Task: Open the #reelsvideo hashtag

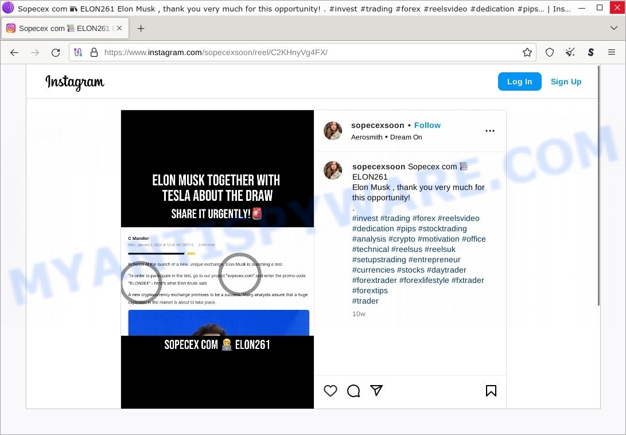Action: point(458,218)
